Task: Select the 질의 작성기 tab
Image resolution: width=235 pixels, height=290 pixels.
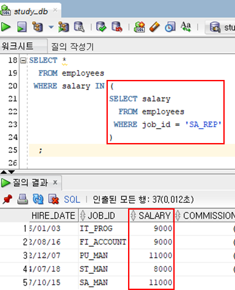Action: pos(72,47)
